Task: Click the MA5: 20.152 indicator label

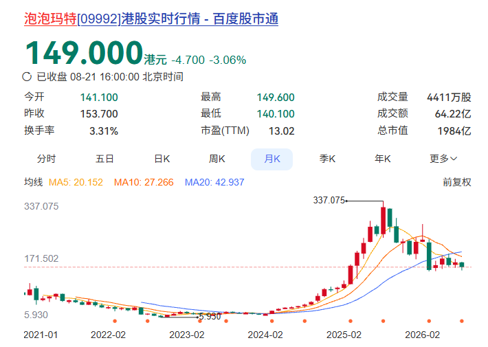Action: click(x=76, y=182)
